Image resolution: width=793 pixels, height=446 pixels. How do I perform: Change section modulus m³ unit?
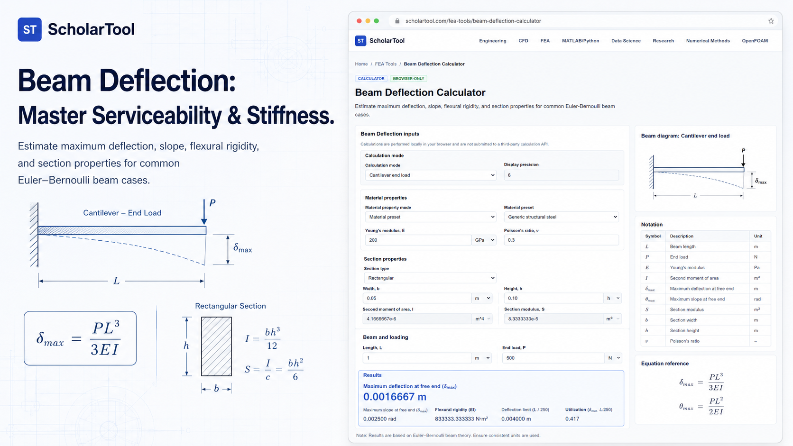coord(612,319)
